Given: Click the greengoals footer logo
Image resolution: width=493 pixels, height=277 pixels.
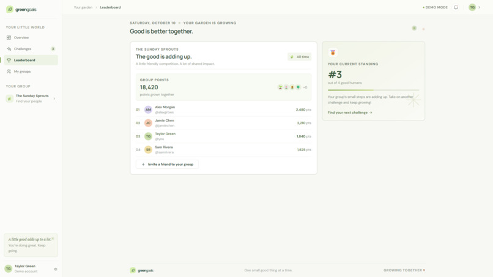Looking at the screenshot, I should tap(142, 270).
